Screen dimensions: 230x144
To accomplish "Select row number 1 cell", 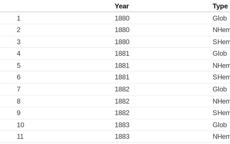I will coord(19,18).
